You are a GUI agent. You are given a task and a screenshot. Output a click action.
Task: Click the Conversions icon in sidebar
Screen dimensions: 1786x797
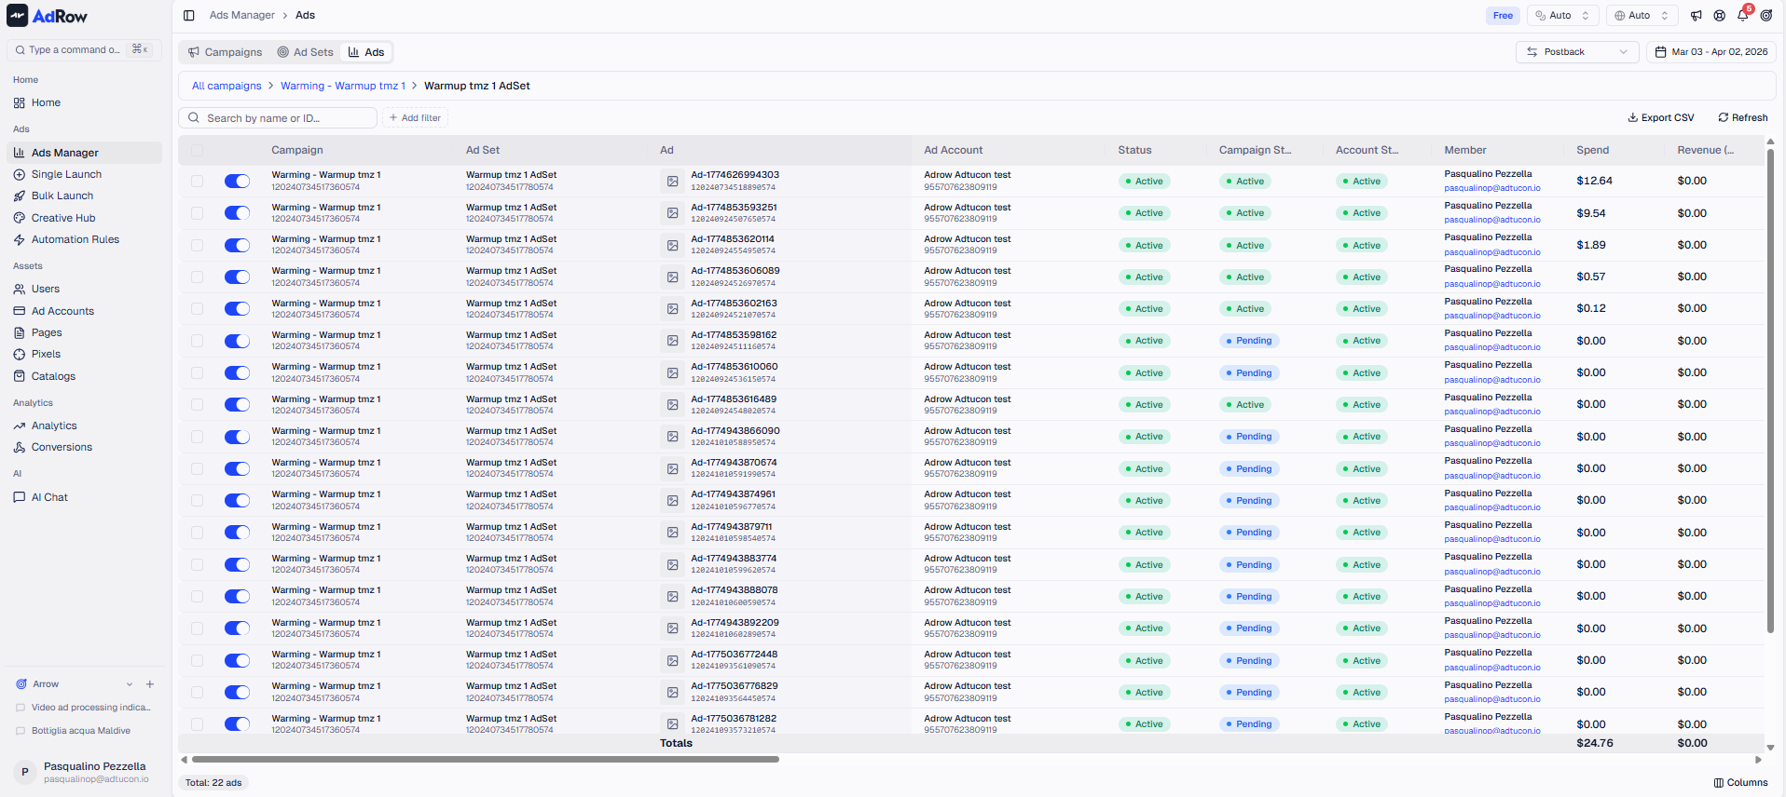tap(20, 447)
